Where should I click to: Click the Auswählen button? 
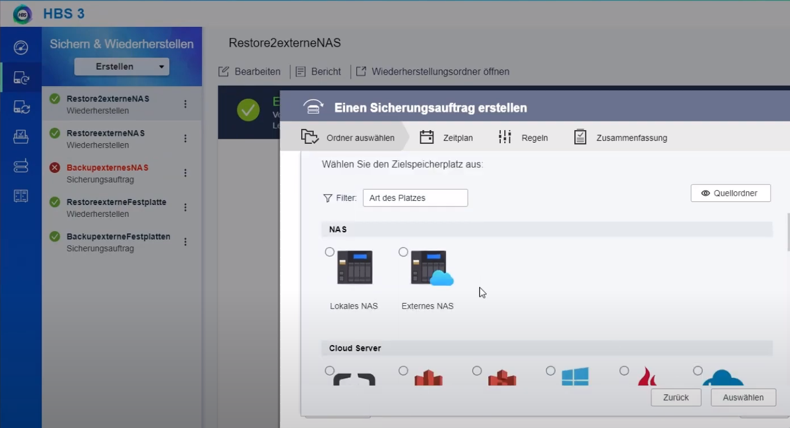click(743, 398)
